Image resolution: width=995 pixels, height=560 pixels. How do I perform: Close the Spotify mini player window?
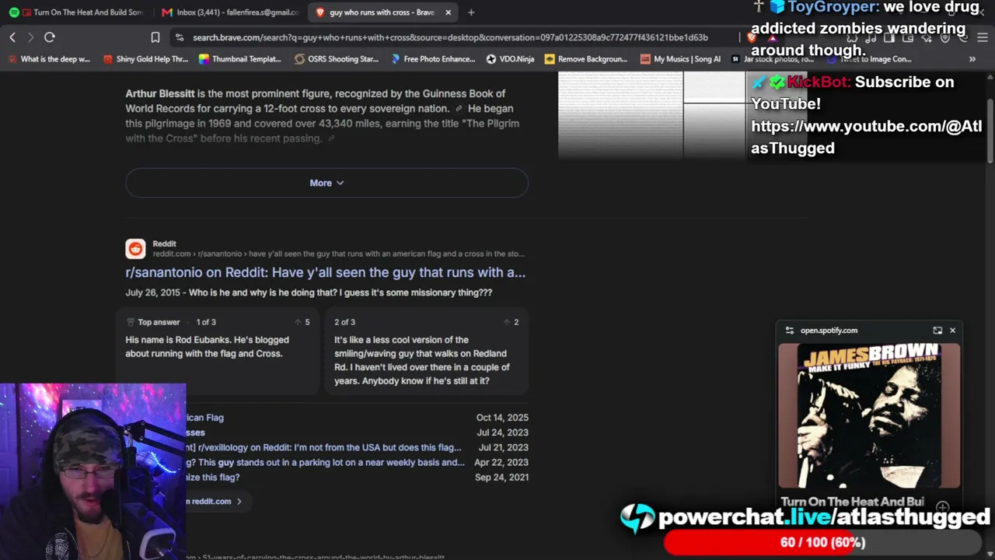tap(952, 331)
